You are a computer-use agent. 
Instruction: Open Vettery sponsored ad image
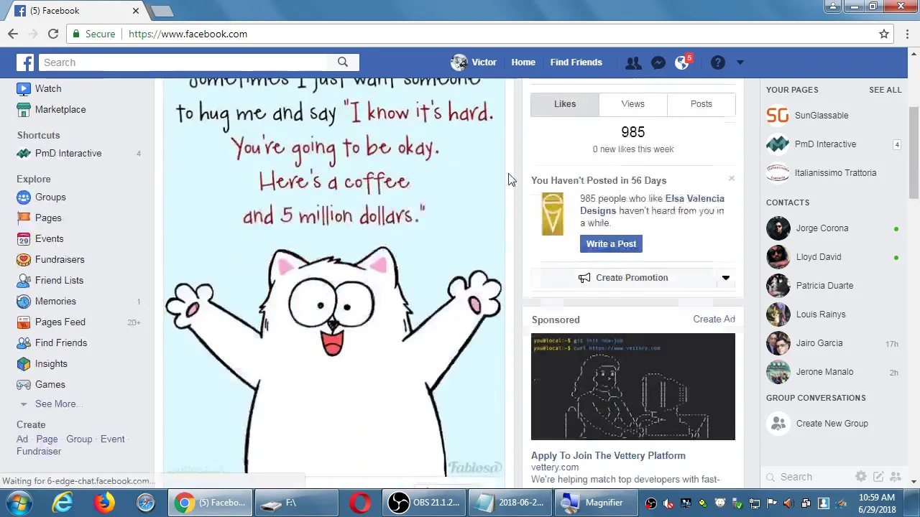[x=633, y=386]
